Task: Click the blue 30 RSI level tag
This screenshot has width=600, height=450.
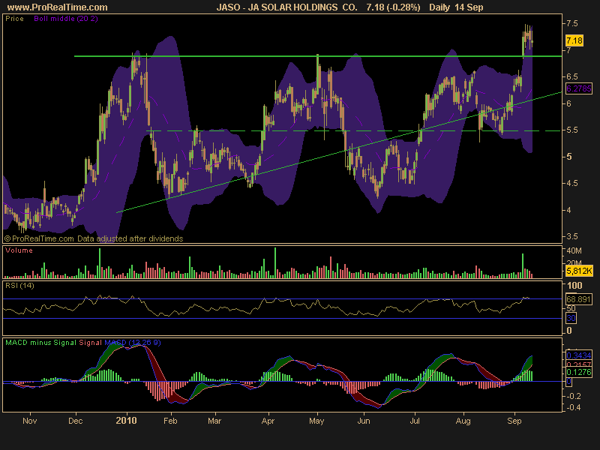Action: [x=571, y=318]
